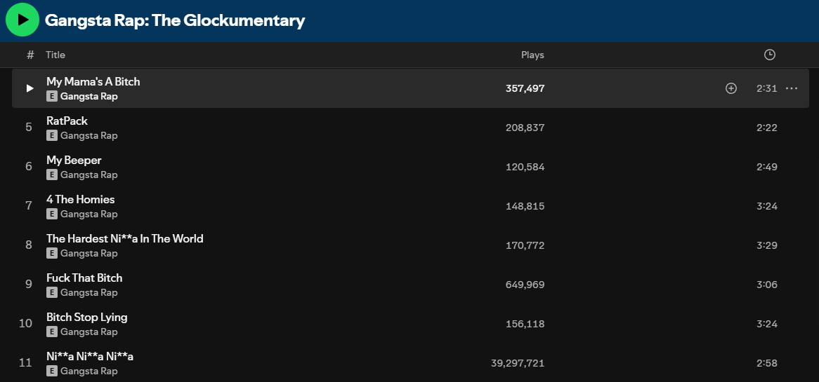
Task: Click the Plays column header
Action: click(x=532, y=55)
